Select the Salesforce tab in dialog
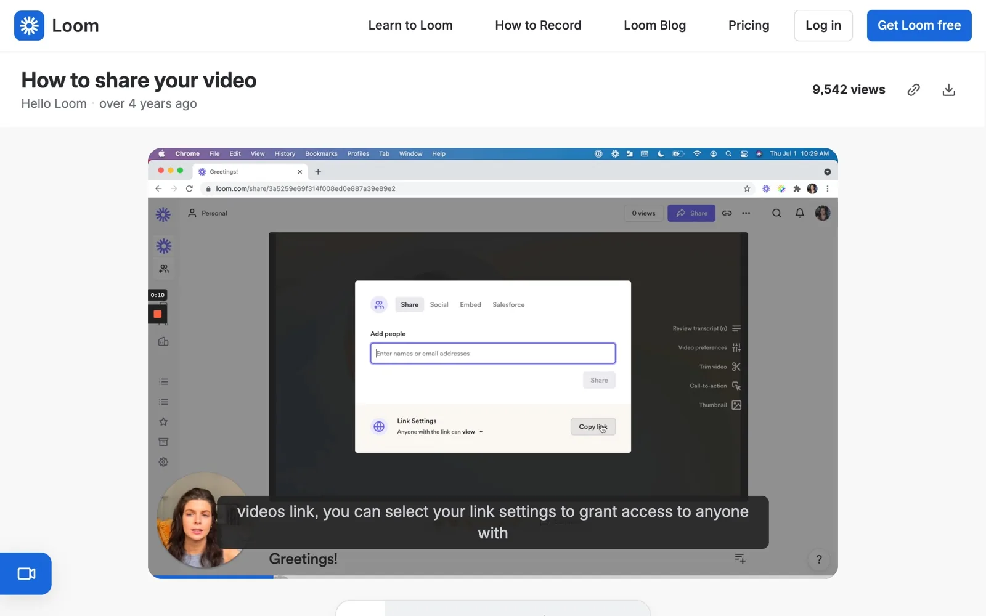Screen dimensions: 986x616 click(x=508, y=304)
